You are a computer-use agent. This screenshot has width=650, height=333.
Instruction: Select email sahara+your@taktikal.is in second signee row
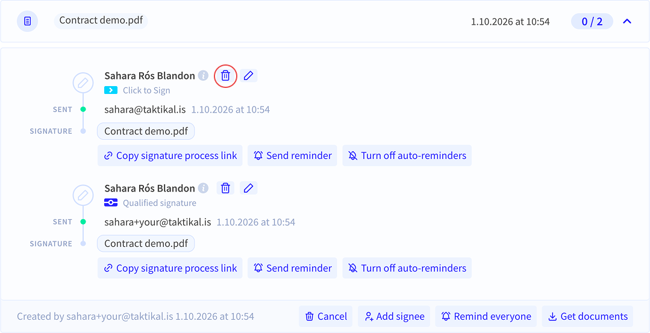158,222
